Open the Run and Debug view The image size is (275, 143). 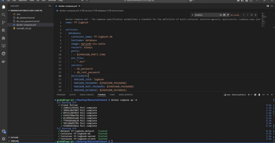click(x=4, y=30)
